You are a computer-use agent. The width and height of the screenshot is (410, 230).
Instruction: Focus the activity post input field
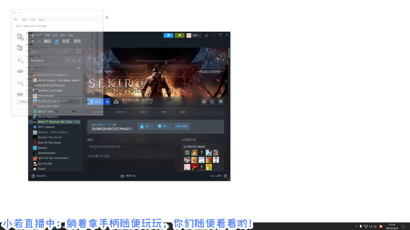click(x=131, y=147)
